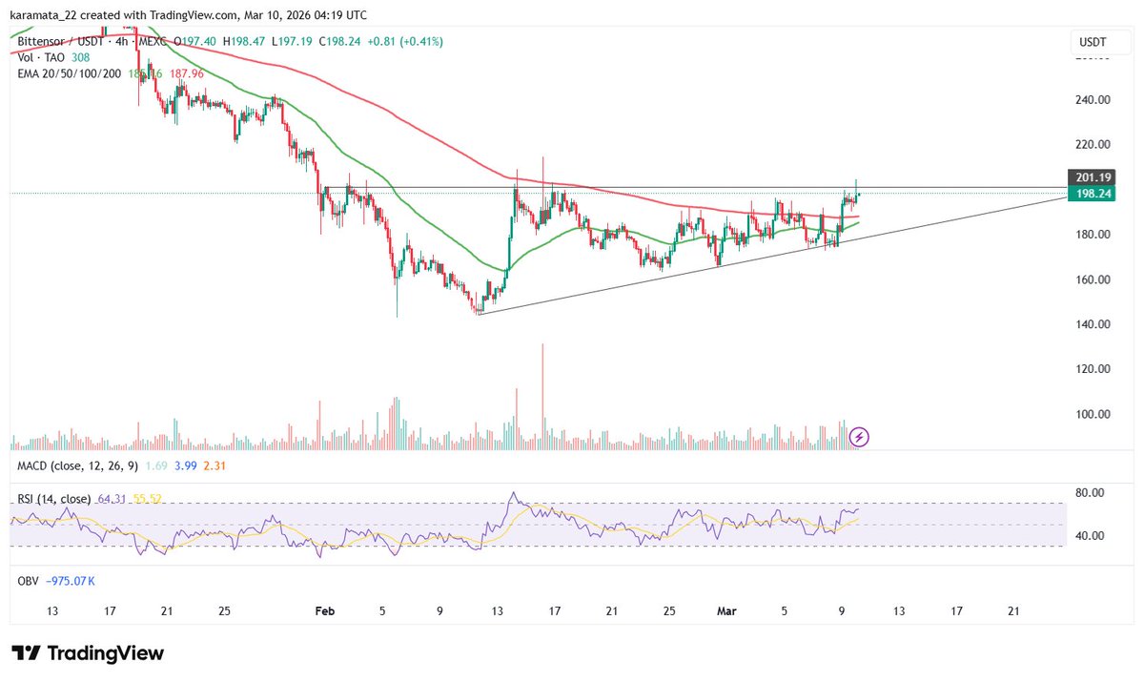Click the MACD value 2.31
This screenshot has width=1144, height=682.
(213, 465)
